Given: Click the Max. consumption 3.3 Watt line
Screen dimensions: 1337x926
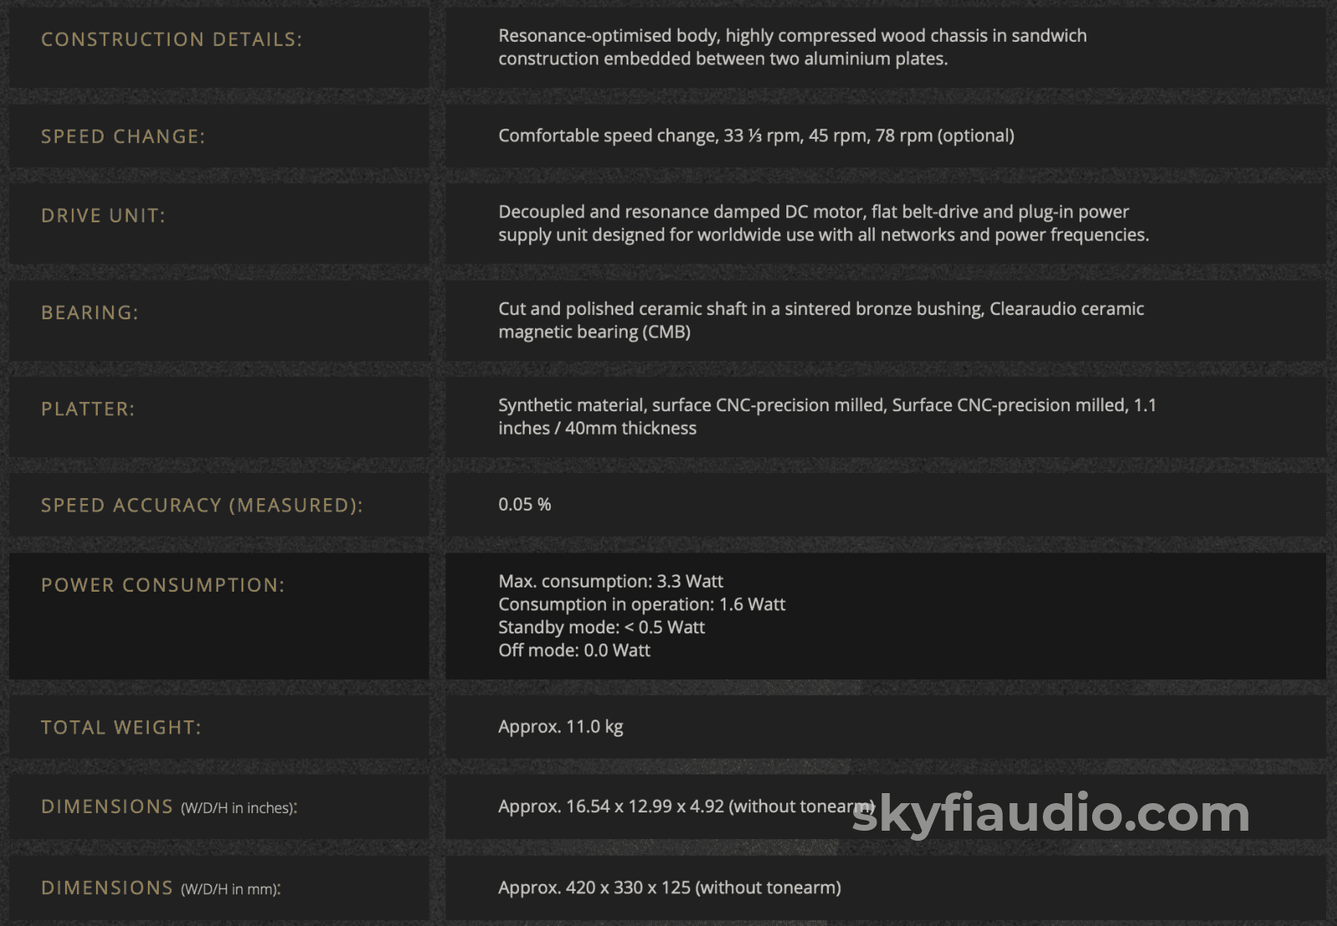Looking at the screenshot, I should click(610, 581).
